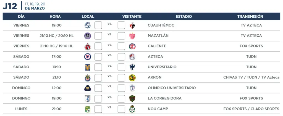This screenshot has width=283, height=116.
Task: Click the Chivas Guadalajara logo
Action: (88, 78)
